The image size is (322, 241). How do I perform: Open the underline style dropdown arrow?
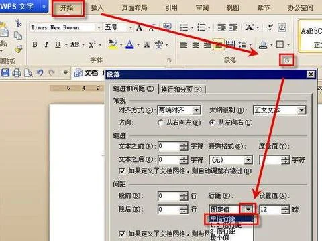66,45
